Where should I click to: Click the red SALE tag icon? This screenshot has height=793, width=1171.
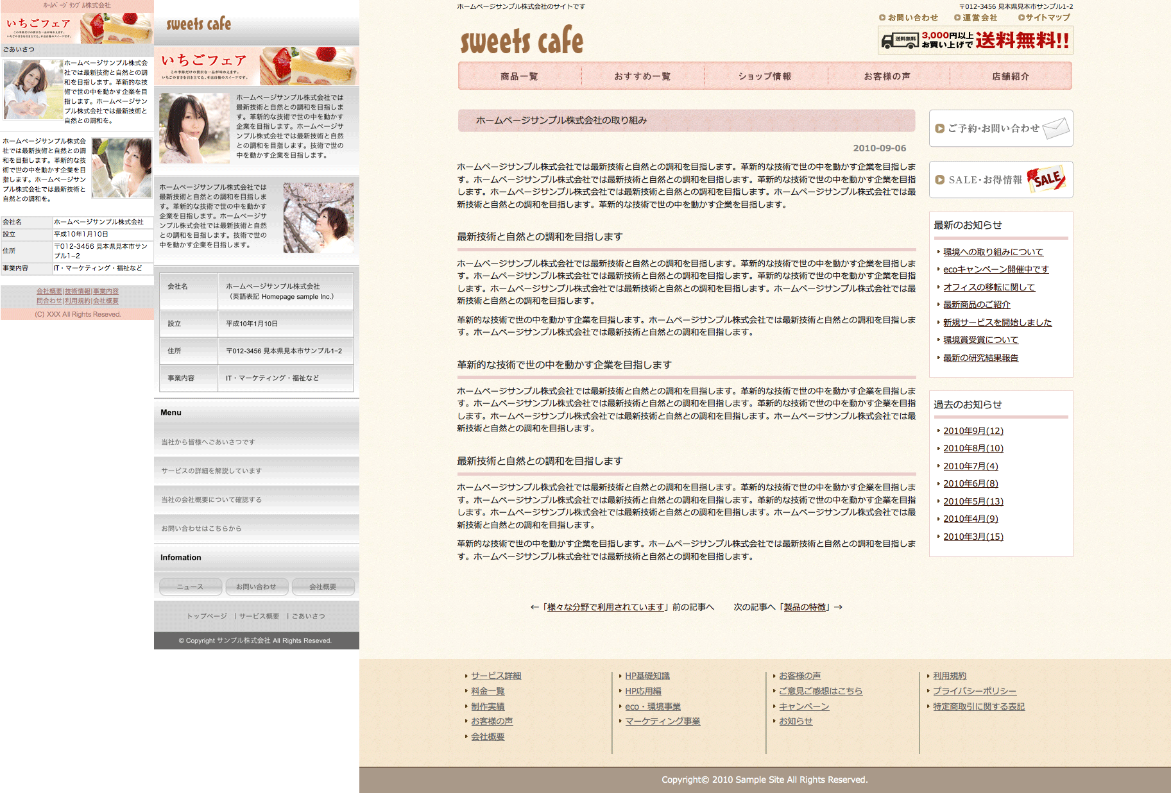[1047, 179]
